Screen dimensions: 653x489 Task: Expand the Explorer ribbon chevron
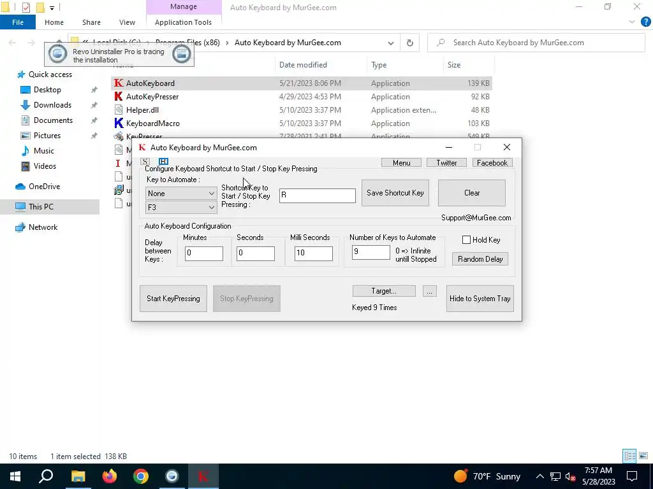coord(632,22)
